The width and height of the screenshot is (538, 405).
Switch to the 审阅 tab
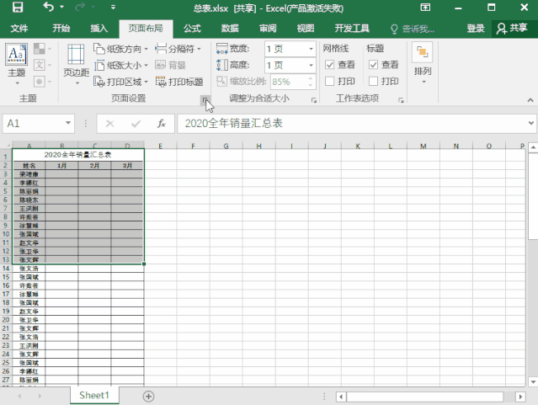268,29
